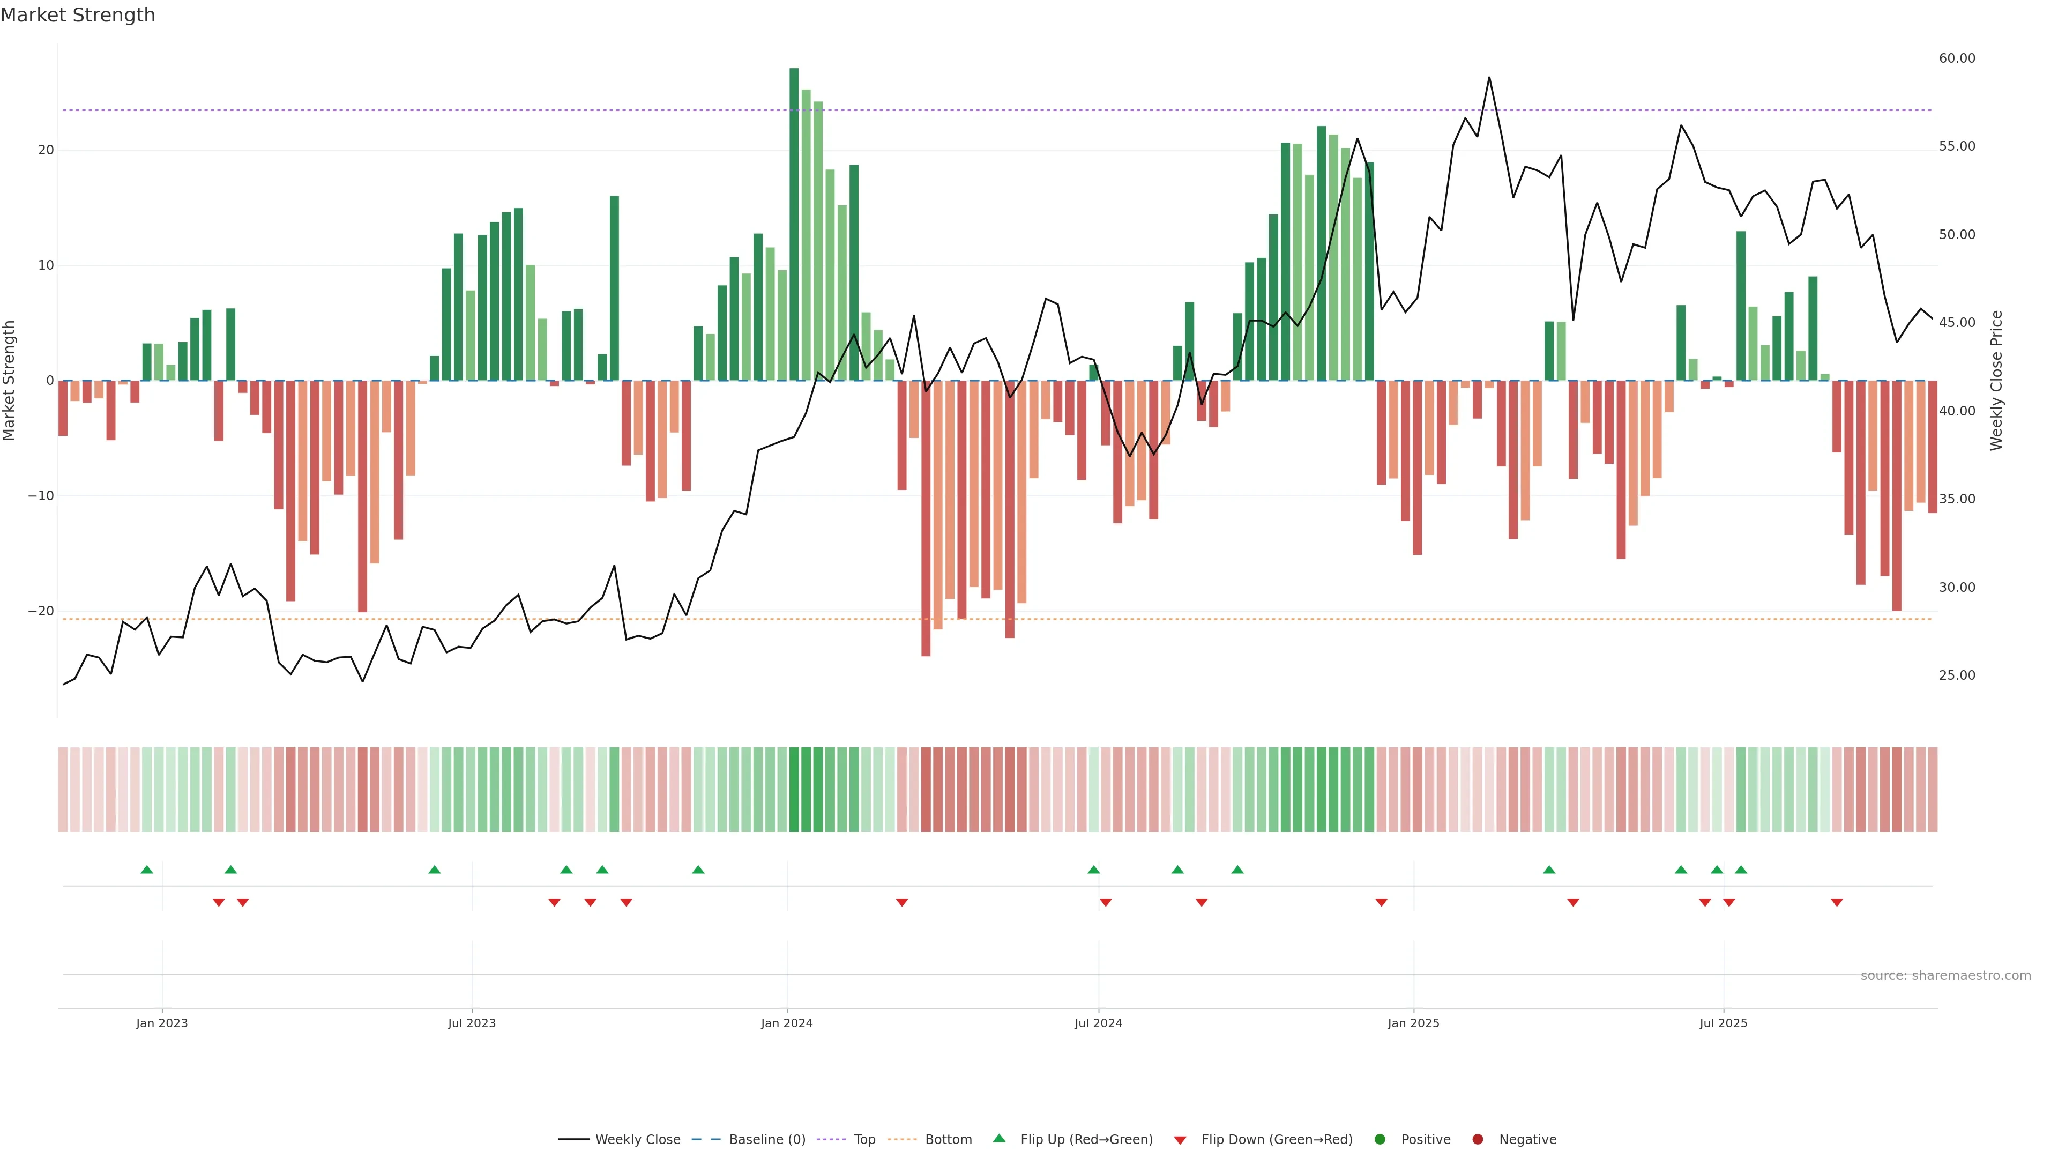Click the Jul 2025 x-axis label

click(1723, 1023)
